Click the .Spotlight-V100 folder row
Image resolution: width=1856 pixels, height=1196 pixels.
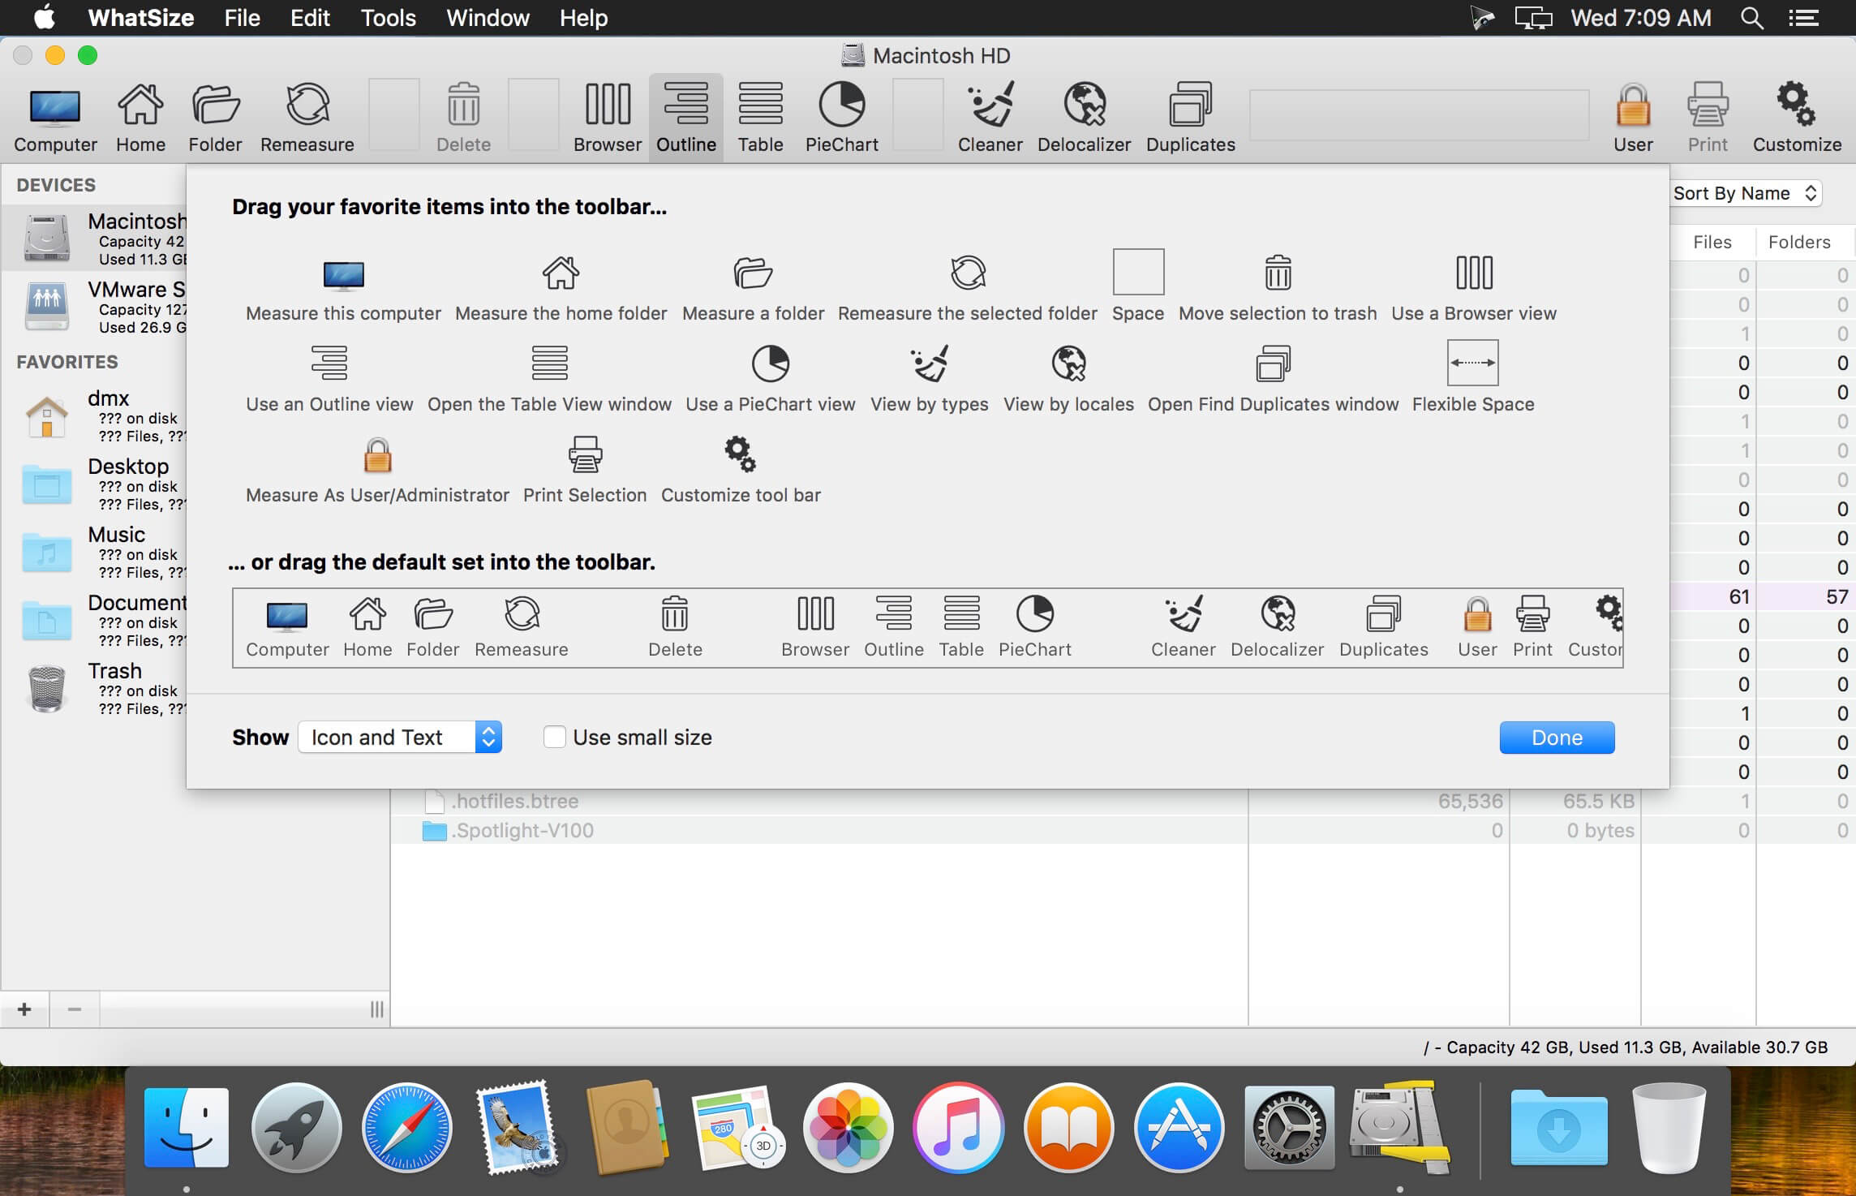[x=1123, y=830]
